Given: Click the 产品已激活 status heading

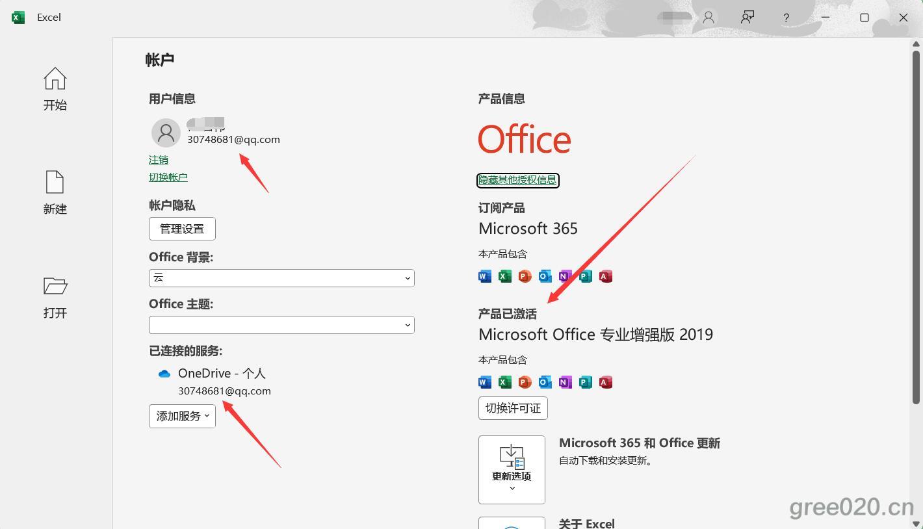Looking at the screenshot, I should pyautogui.click(x=508, y=315).
